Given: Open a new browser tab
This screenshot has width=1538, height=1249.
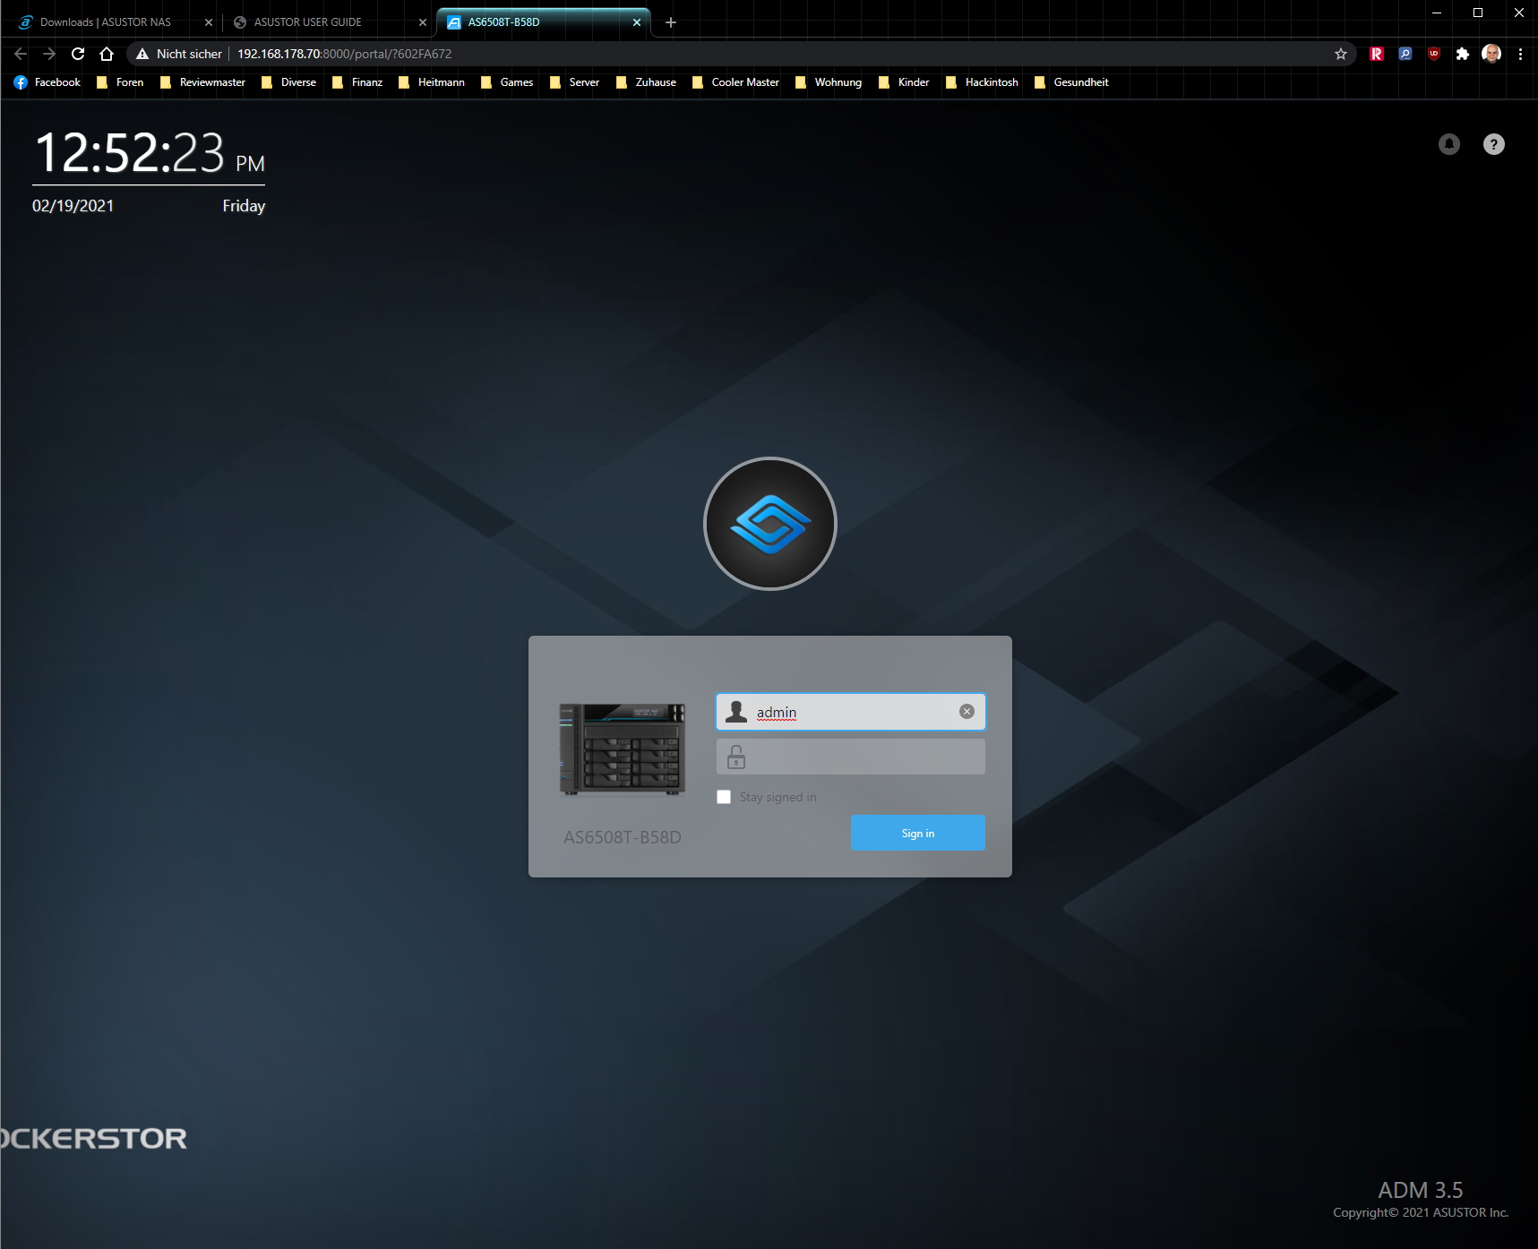Looking at the screenshot, I should [x=671, y=22].
